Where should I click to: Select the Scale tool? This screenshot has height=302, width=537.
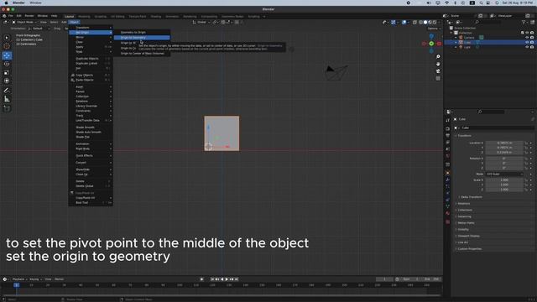[x=7, y=73]
